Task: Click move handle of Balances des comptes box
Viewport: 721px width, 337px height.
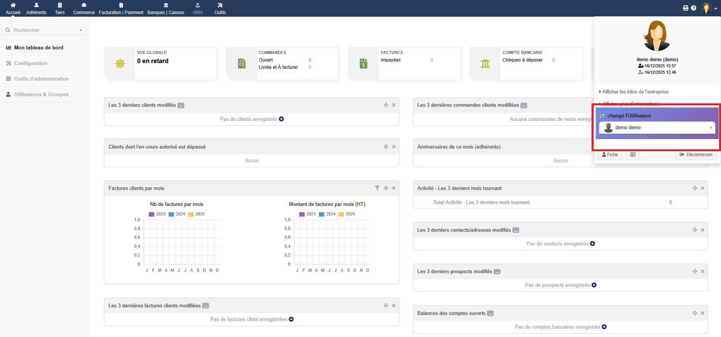Action: pos(695,313)
